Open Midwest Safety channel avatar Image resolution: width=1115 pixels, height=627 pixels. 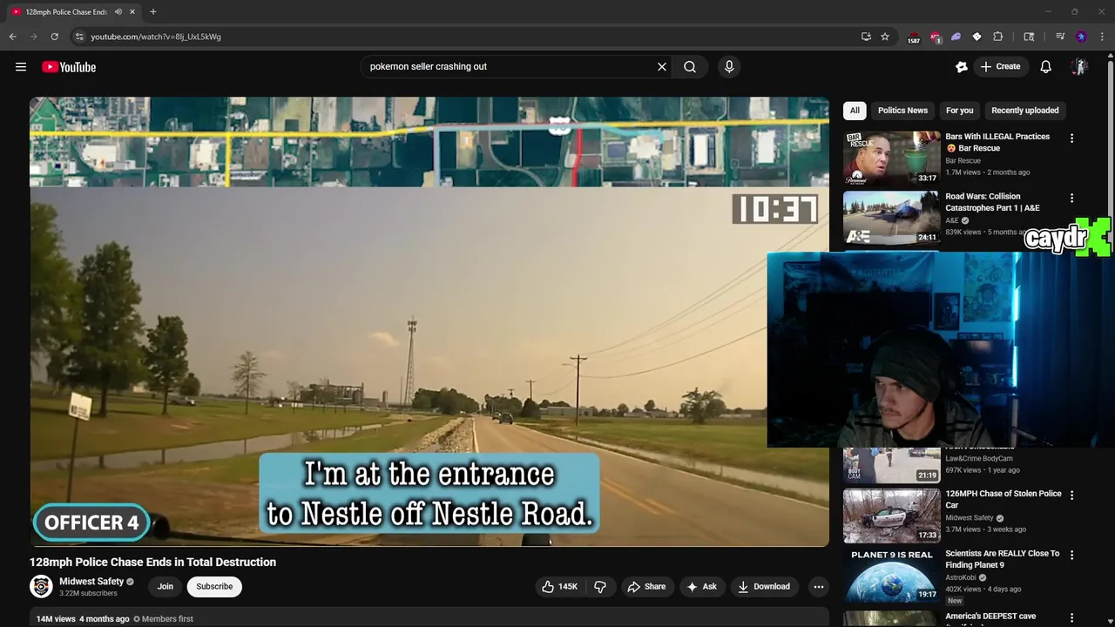(x=41, y=586)
